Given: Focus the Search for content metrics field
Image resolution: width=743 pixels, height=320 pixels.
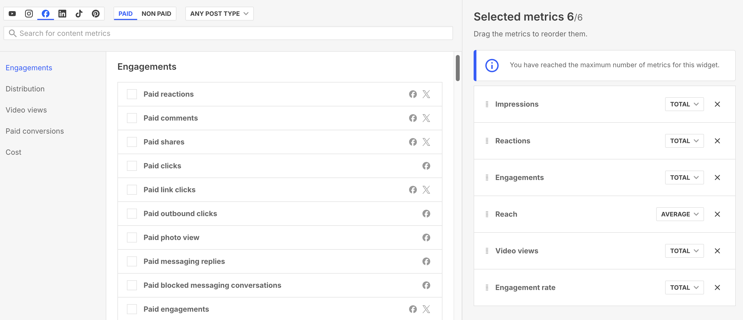Looking at the screenshot, I should 228,33.
